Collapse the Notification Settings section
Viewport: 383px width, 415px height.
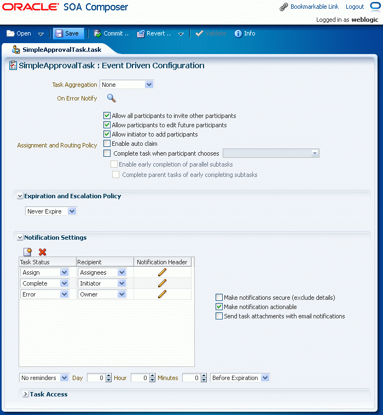[x=20, y=238]
